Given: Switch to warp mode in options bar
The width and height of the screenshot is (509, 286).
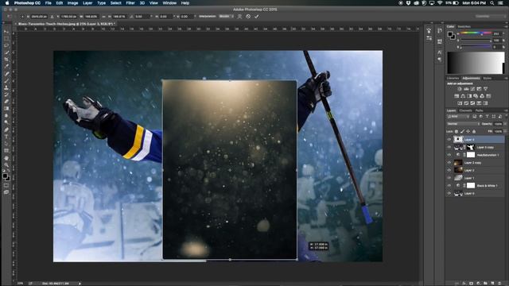Looking at the screenshot, I should [239, 17].
